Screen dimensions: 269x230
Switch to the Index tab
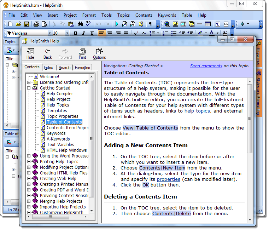pyautogui.click(x=48, y=68)
